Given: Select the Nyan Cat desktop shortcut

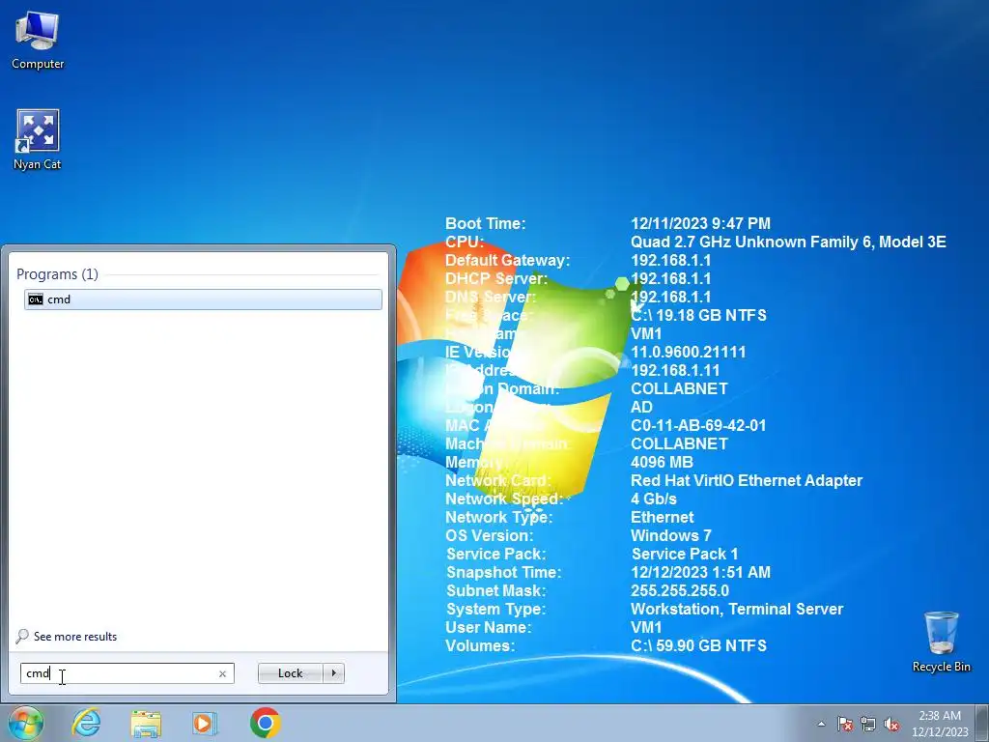Looking at the screenshot, I should pyautogui.click(x=38, y=140).
